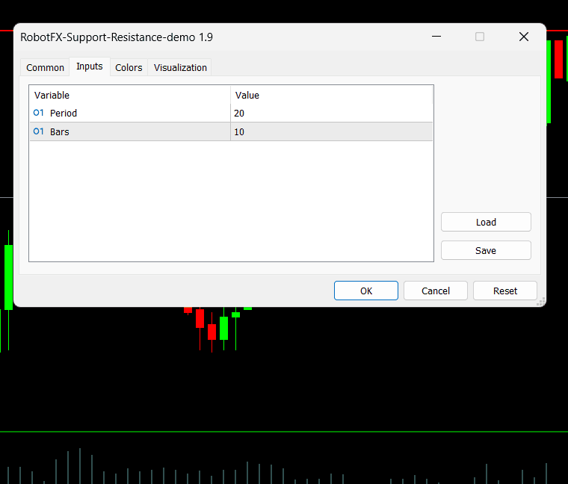The height and width of the screenshot is (484, 568).
Task: Click the integer type icon beside Period
Action: [38, 113]
